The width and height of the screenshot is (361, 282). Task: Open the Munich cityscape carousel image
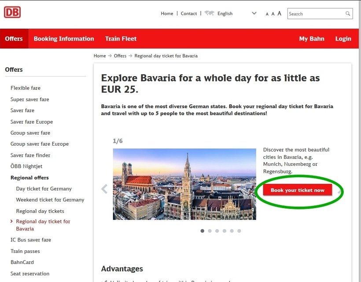(184, 184)
